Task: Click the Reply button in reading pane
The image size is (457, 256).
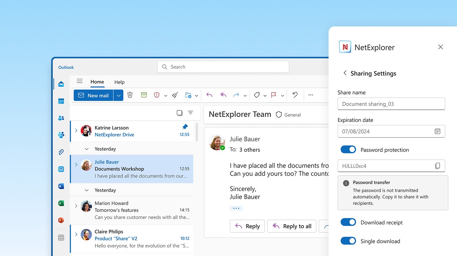Action: pyautogui.click(x=247, y=226)
